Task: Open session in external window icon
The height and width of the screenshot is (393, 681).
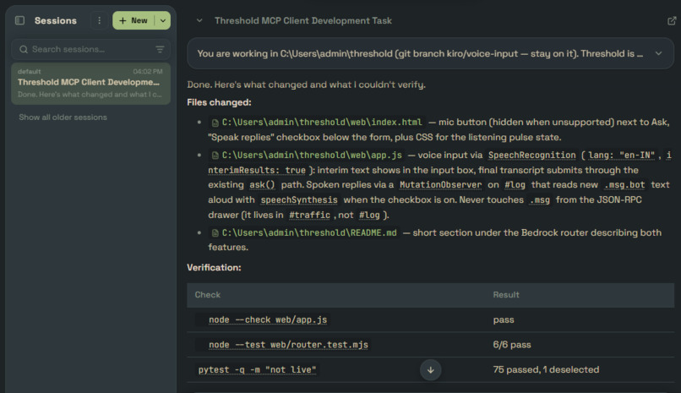Action: 672,20
